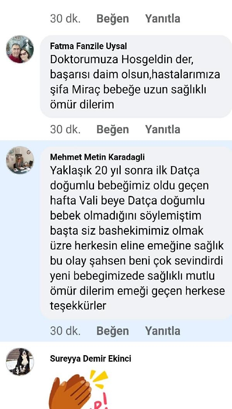This screenshot has height=409, width=232.
Task: Tap the clapping hands sticker
Action: [x=78, y=389]
